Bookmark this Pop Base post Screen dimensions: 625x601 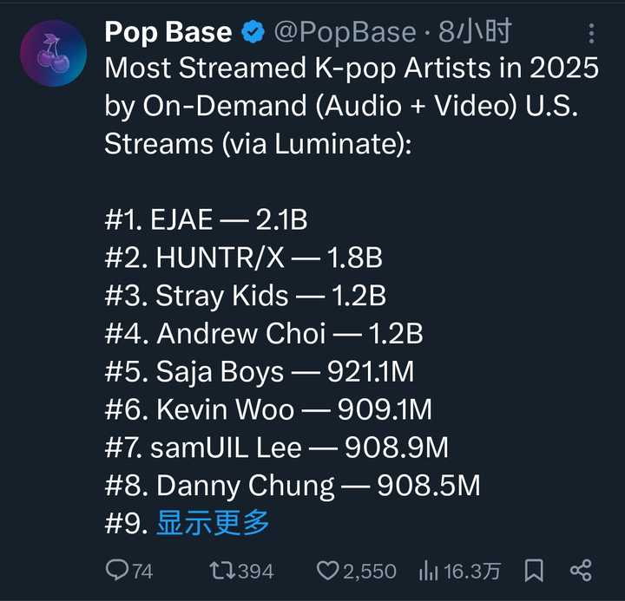click(x=535, y=570)
